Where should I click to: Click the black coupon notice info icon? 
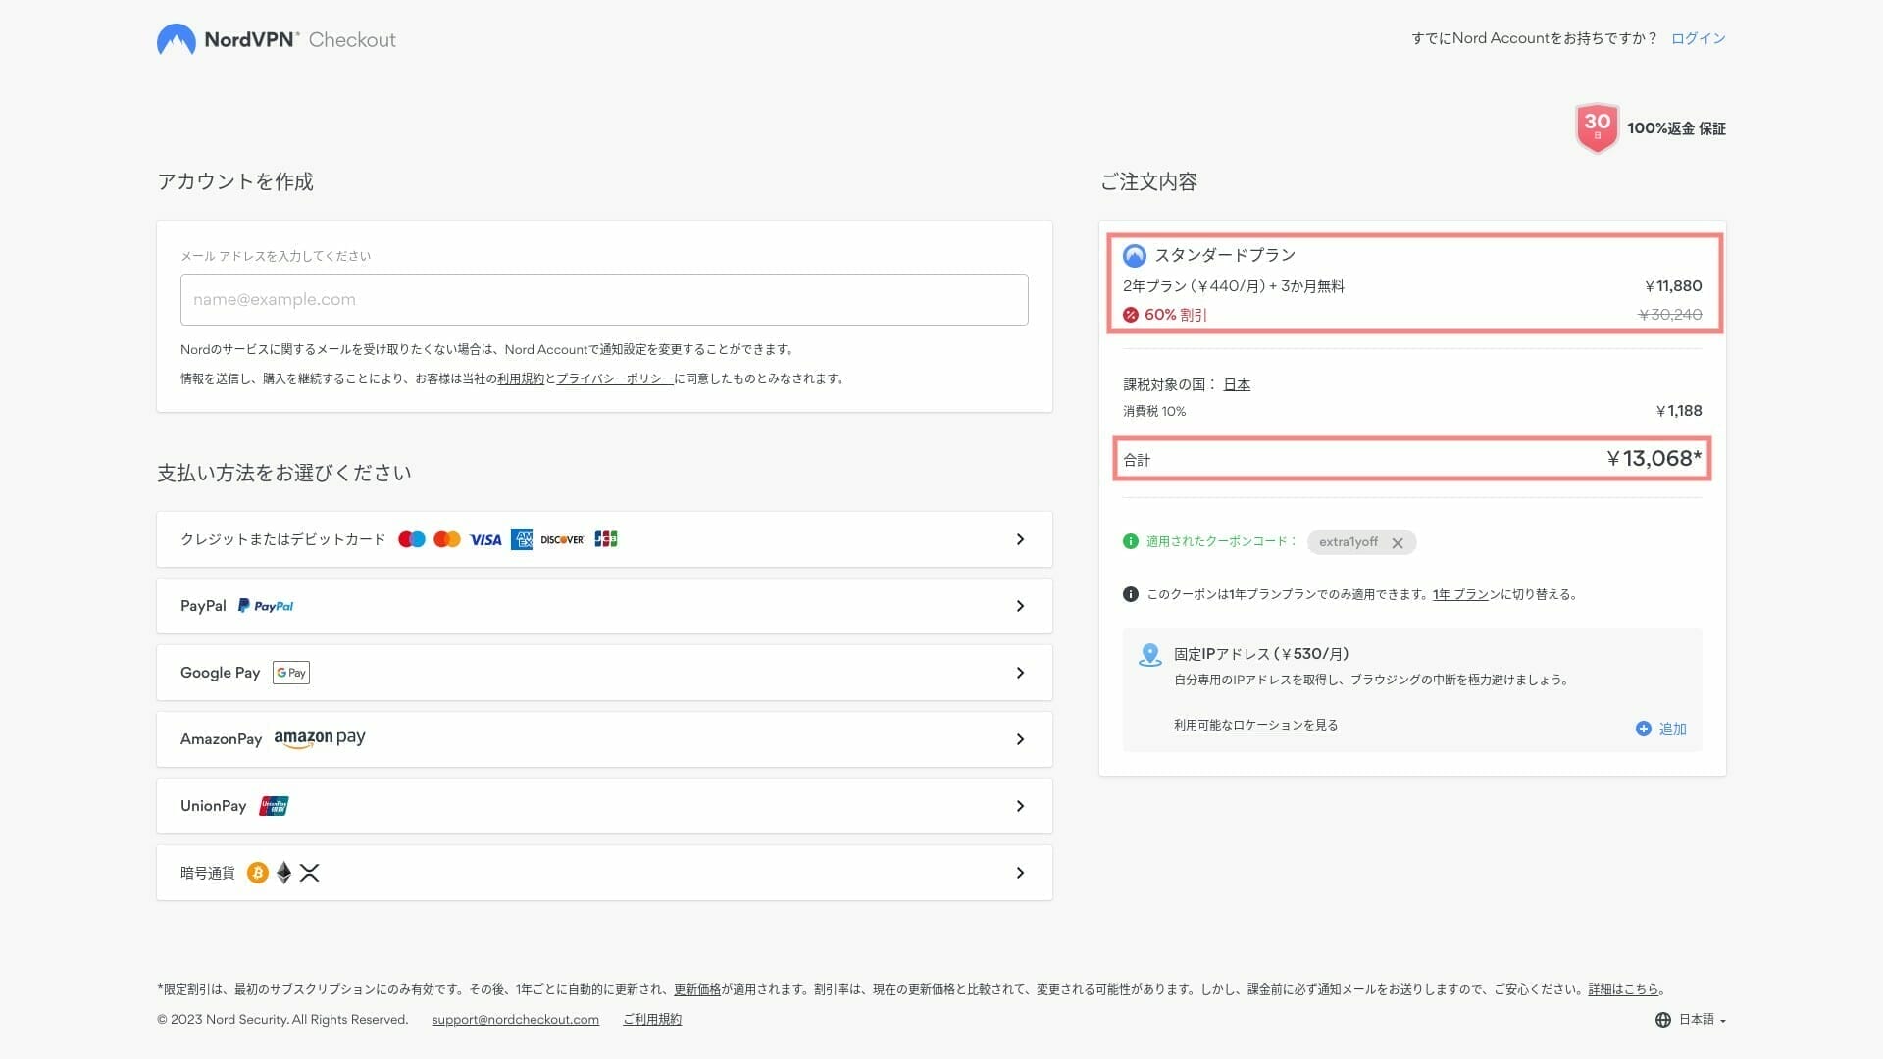point(1131,594)
